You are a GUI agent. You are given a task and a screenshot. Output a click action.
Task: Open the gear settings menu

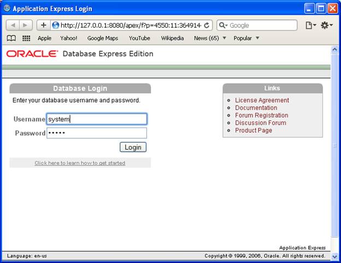point(327,25)
